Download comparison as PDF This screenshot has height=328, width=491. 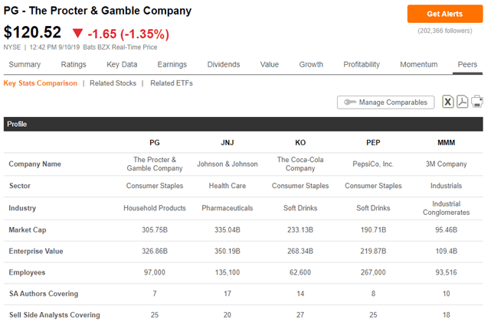pos(463,102)
